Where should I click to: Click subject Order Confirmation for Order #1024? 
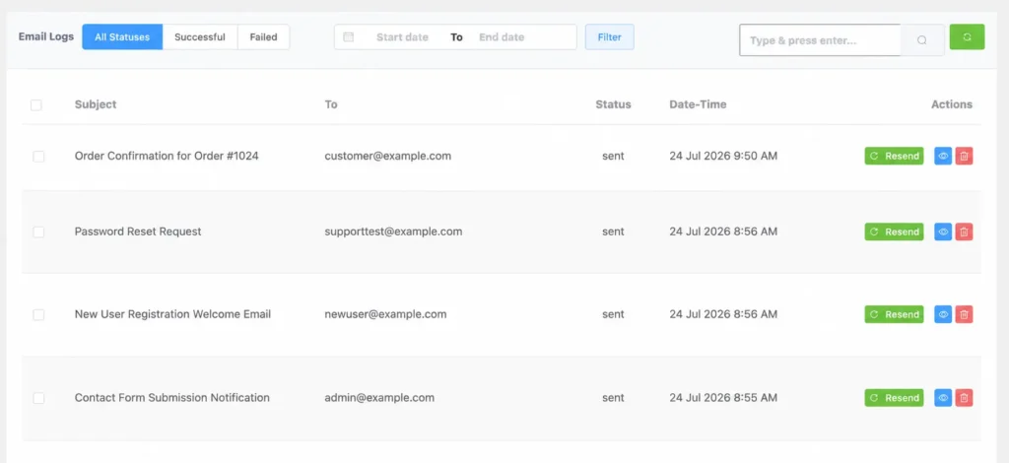[167, 156]
